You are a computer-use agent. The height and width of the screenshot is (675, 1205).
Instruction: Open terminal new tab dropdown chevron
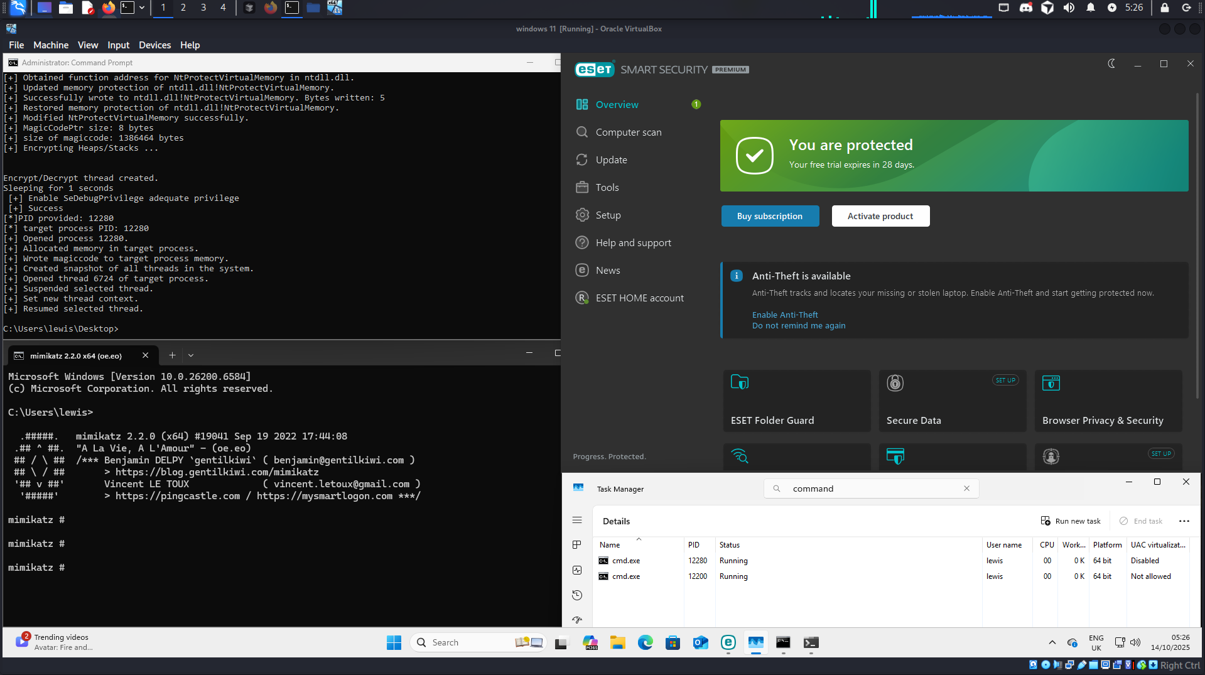[x=191, y=355]
